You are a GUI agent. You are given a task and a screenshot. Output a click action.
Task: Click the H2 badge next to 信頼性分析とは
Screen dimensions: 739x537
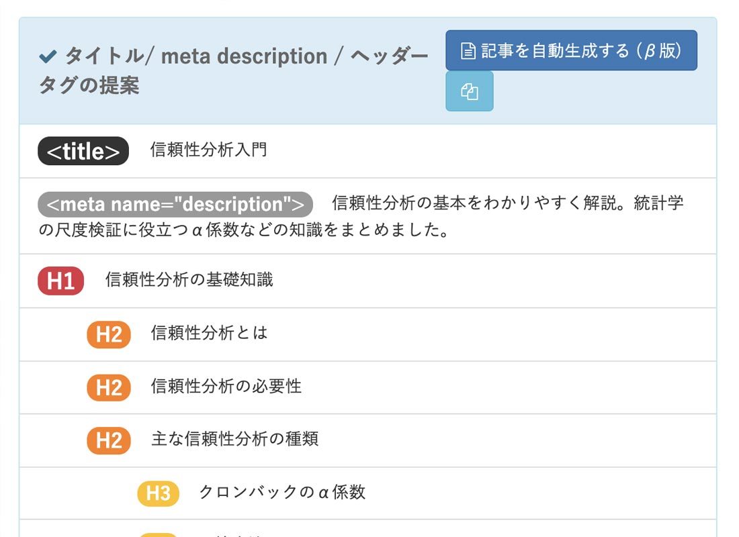(108, 334)
